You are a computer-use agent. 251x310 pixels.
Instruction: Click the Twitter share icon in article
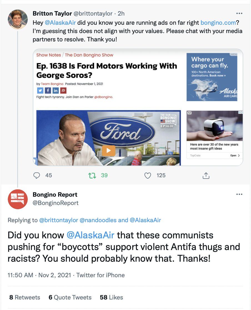(40, 91)
